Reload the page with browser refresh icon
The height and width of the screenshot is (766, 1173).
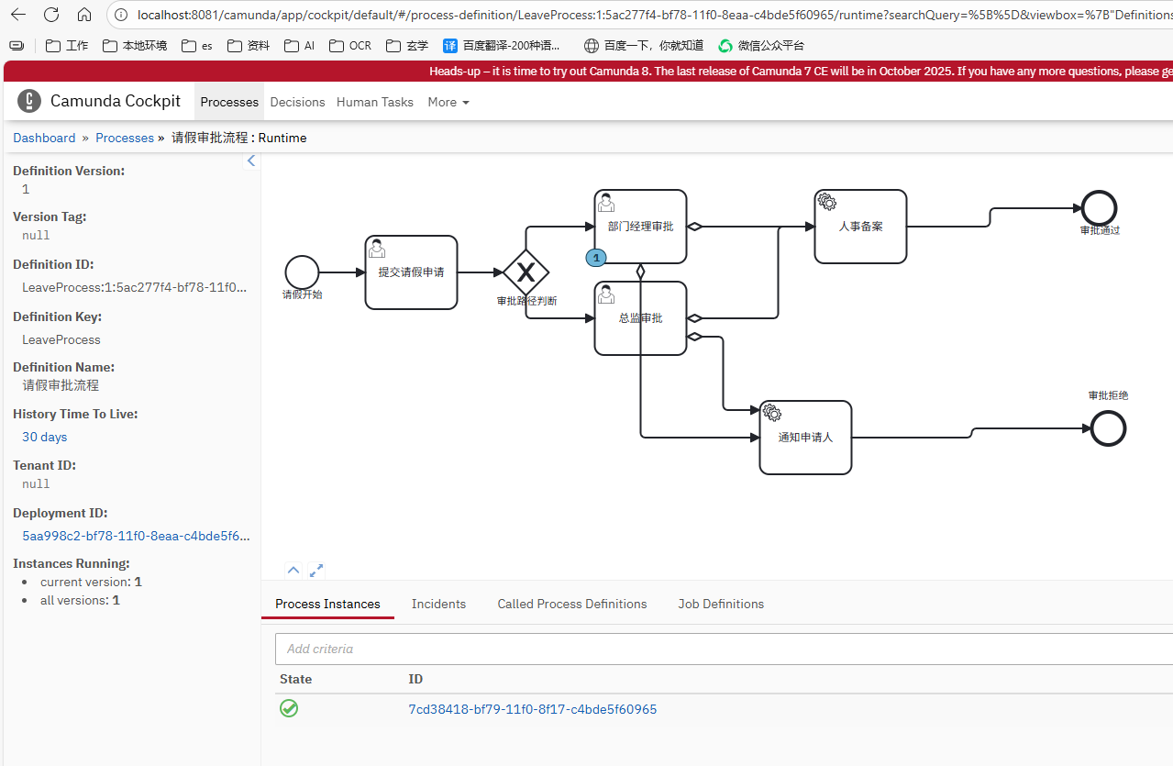coord(51,15)
